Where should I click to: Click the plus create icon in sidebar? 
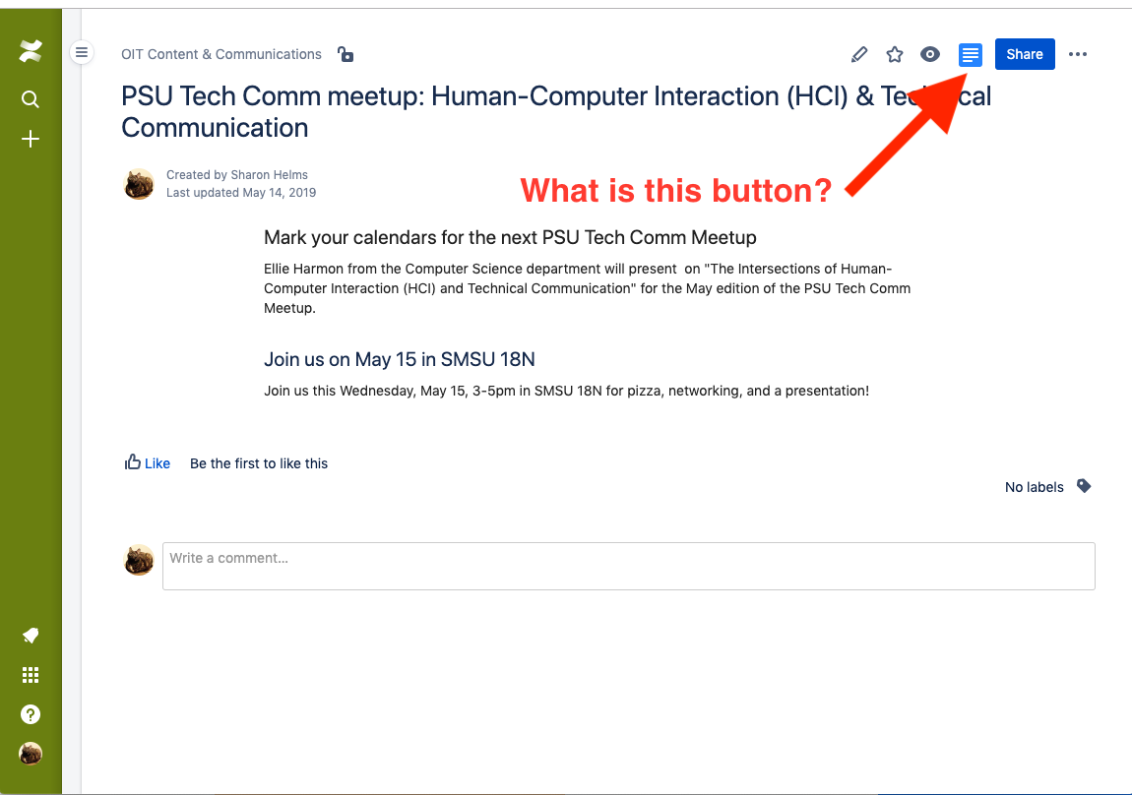(x=31, y=140)
